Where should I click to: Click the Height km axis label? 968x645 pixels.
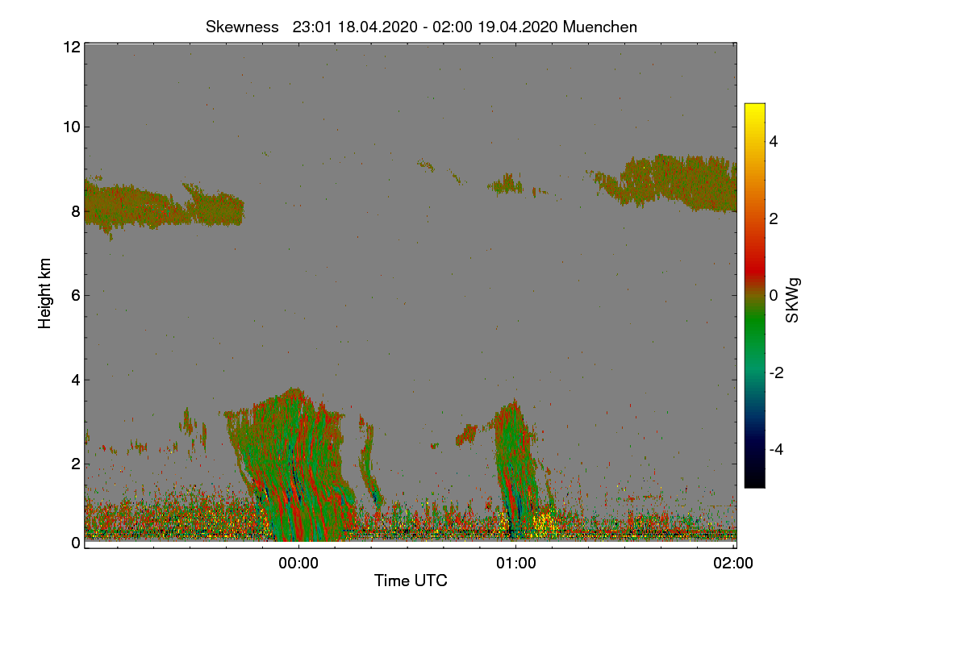[45, 293]
